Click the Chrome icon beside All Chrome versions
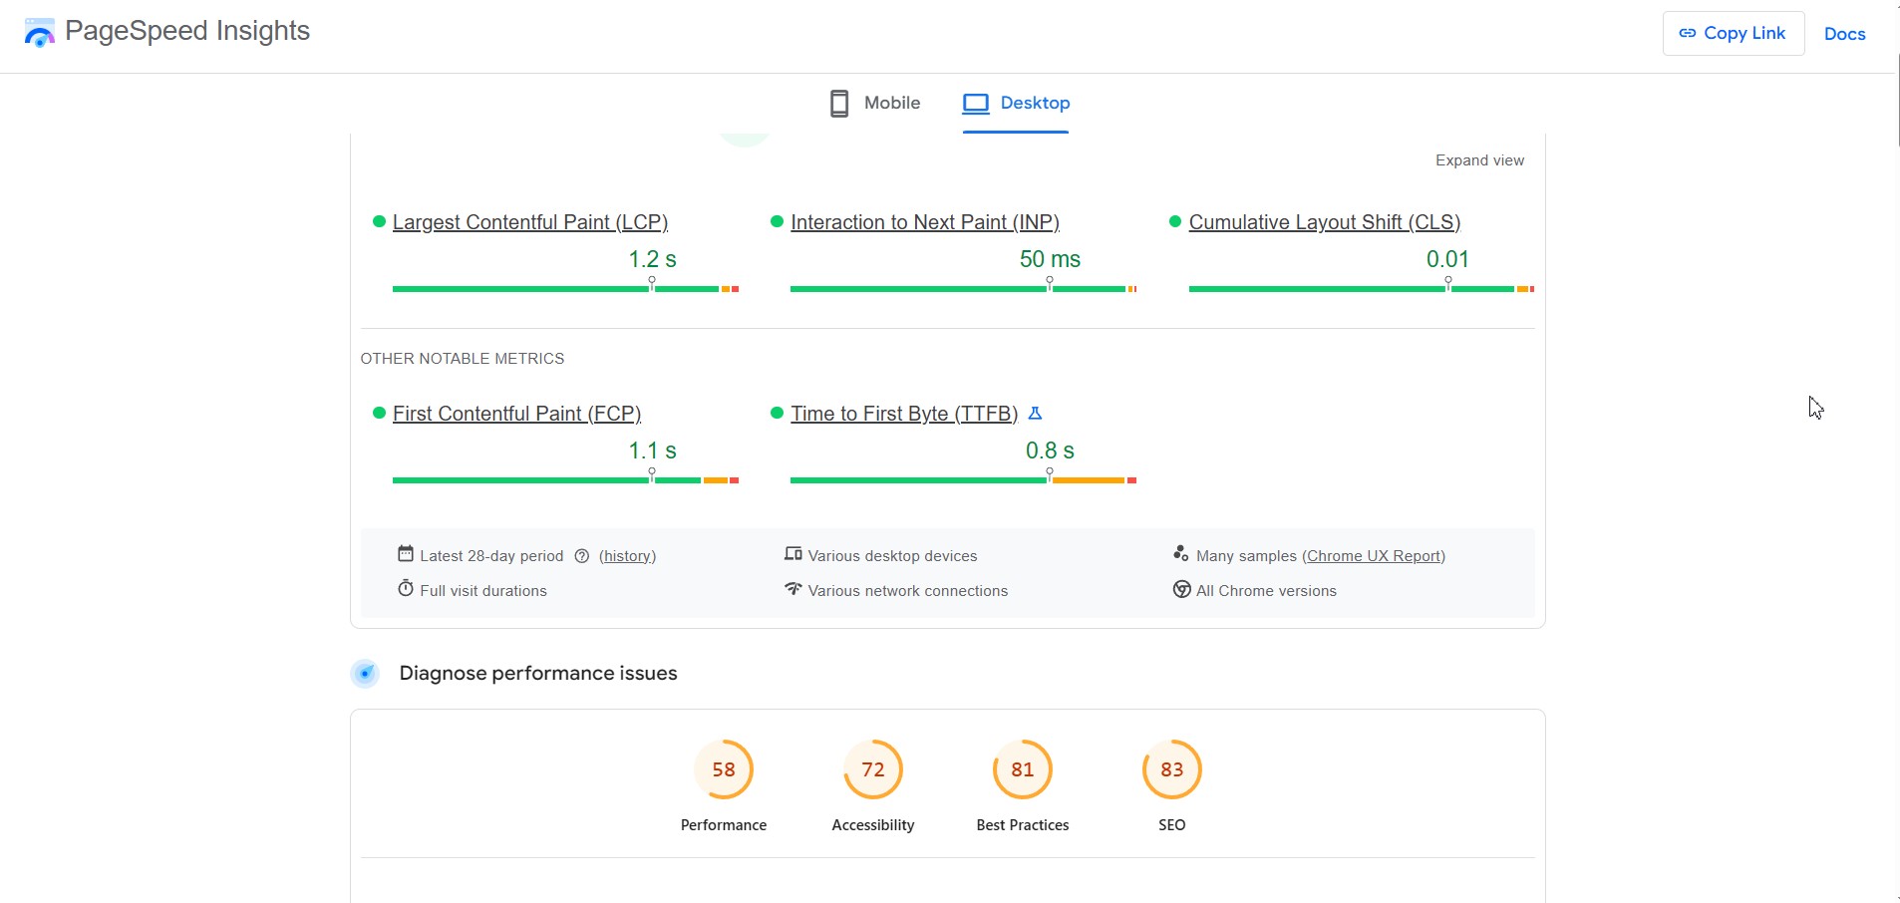 [1181, 590]
